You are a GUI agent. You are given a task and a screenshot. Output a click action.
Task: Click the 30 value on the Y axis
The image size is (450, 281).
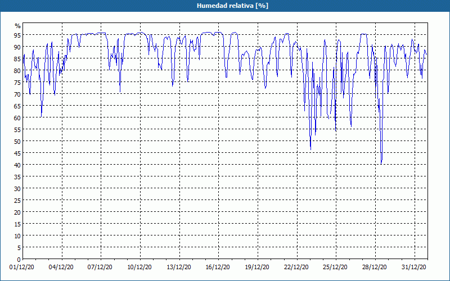pos(18,189)
